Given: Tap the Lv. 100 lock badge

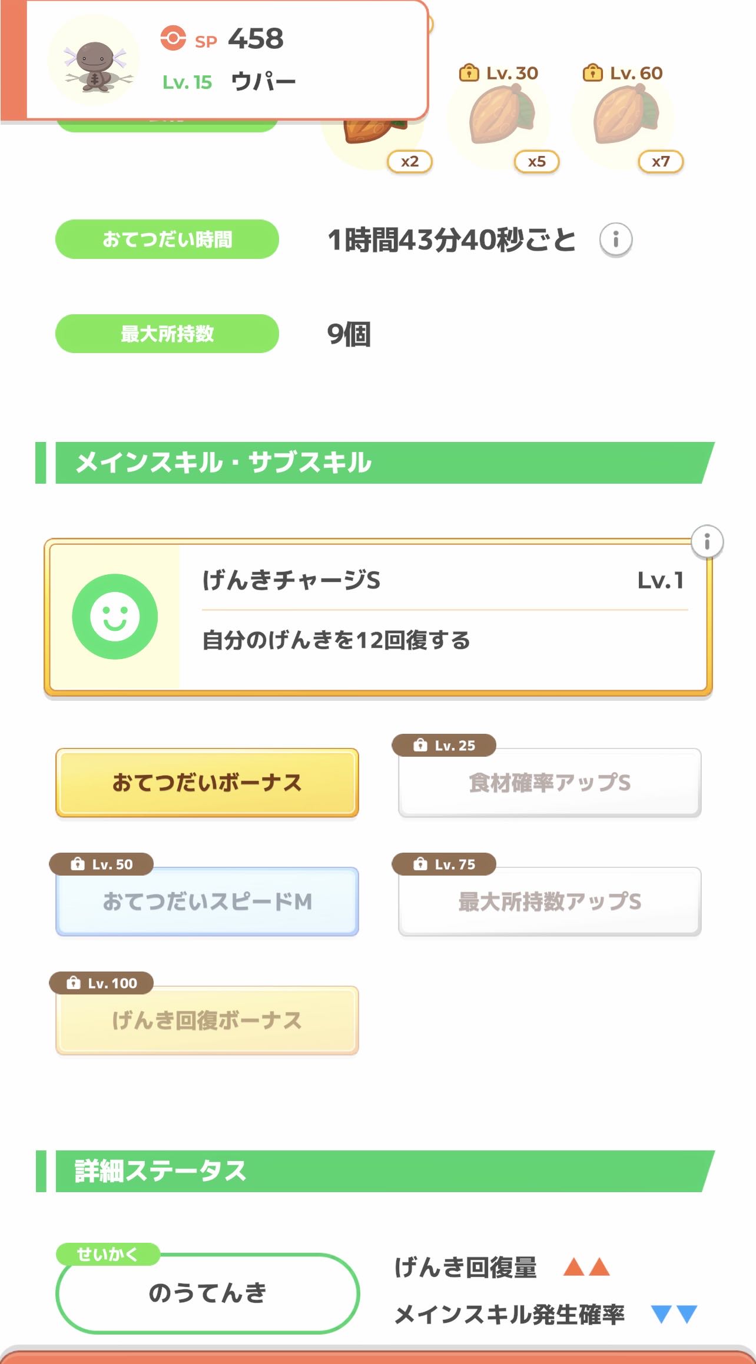Looking at the screenshot, I should (101, 983).
